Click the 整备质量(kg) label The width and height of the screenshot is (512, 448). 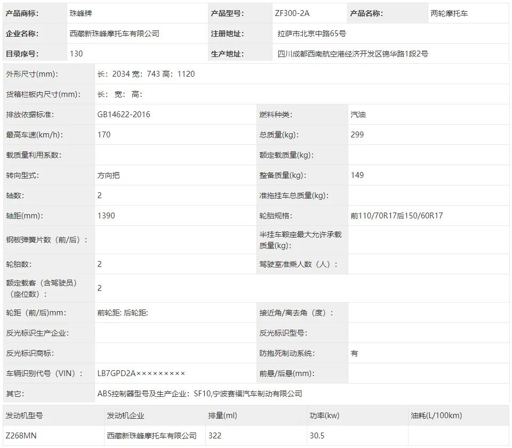283,175
